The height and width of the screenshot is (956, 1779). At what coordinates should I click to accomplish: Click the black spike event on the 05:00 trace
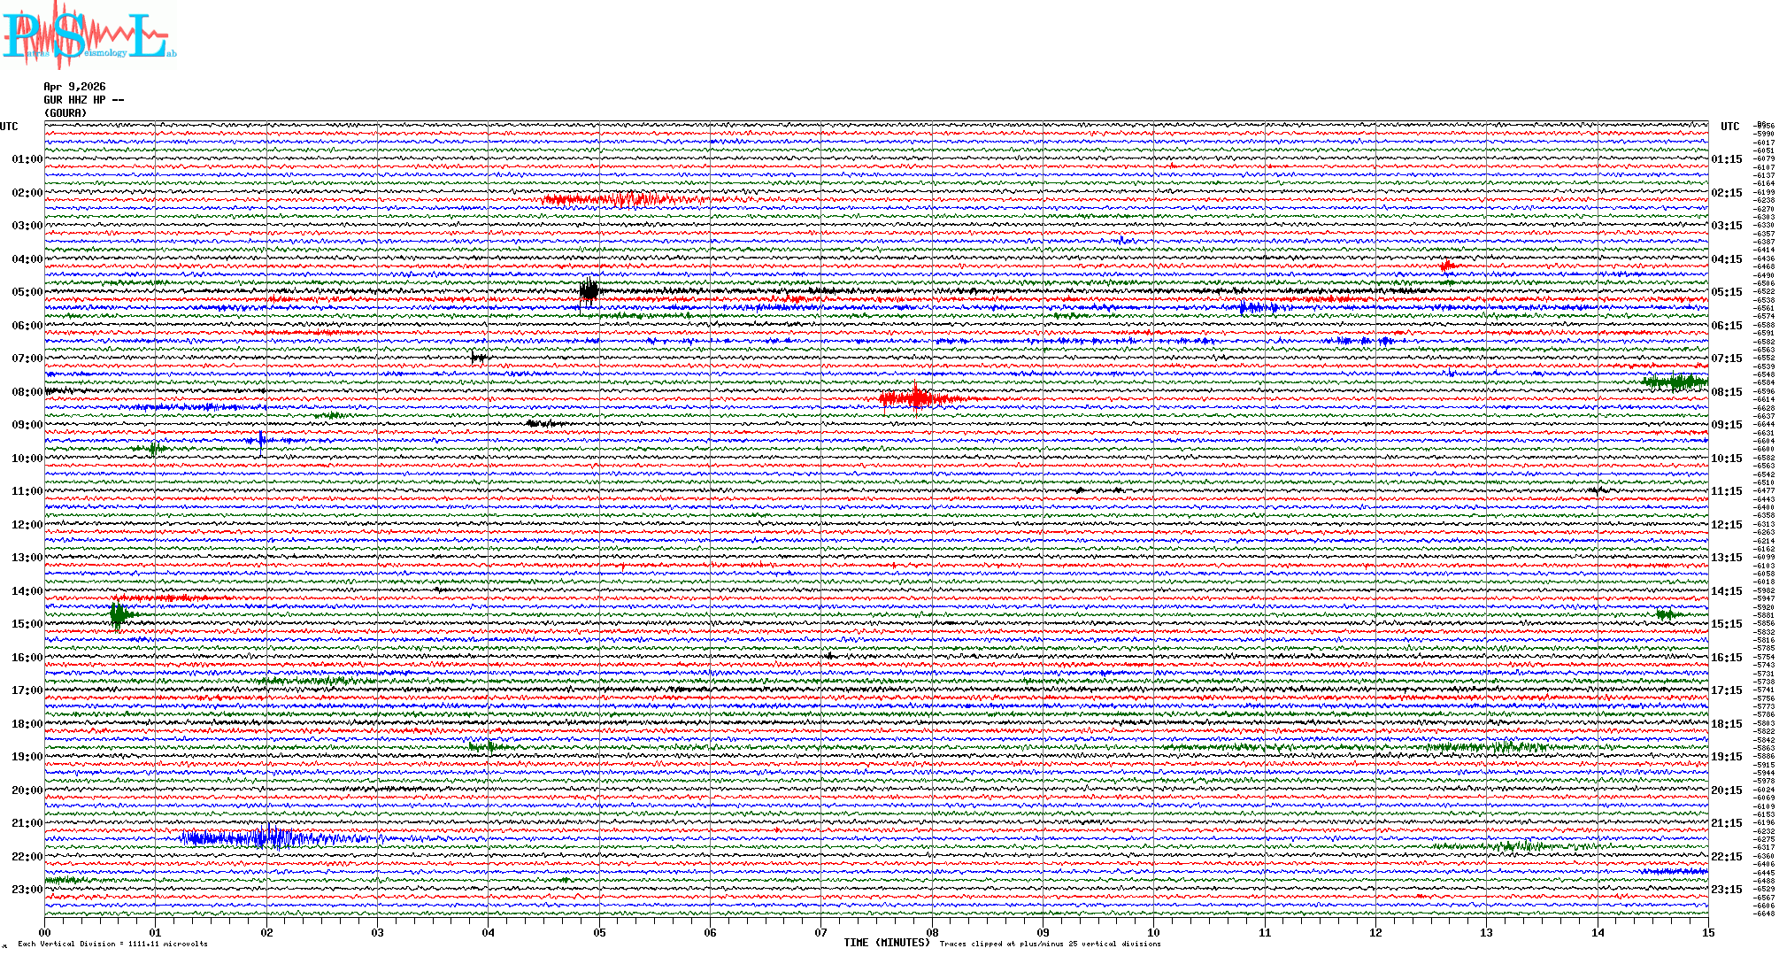[x=589, y=290]
